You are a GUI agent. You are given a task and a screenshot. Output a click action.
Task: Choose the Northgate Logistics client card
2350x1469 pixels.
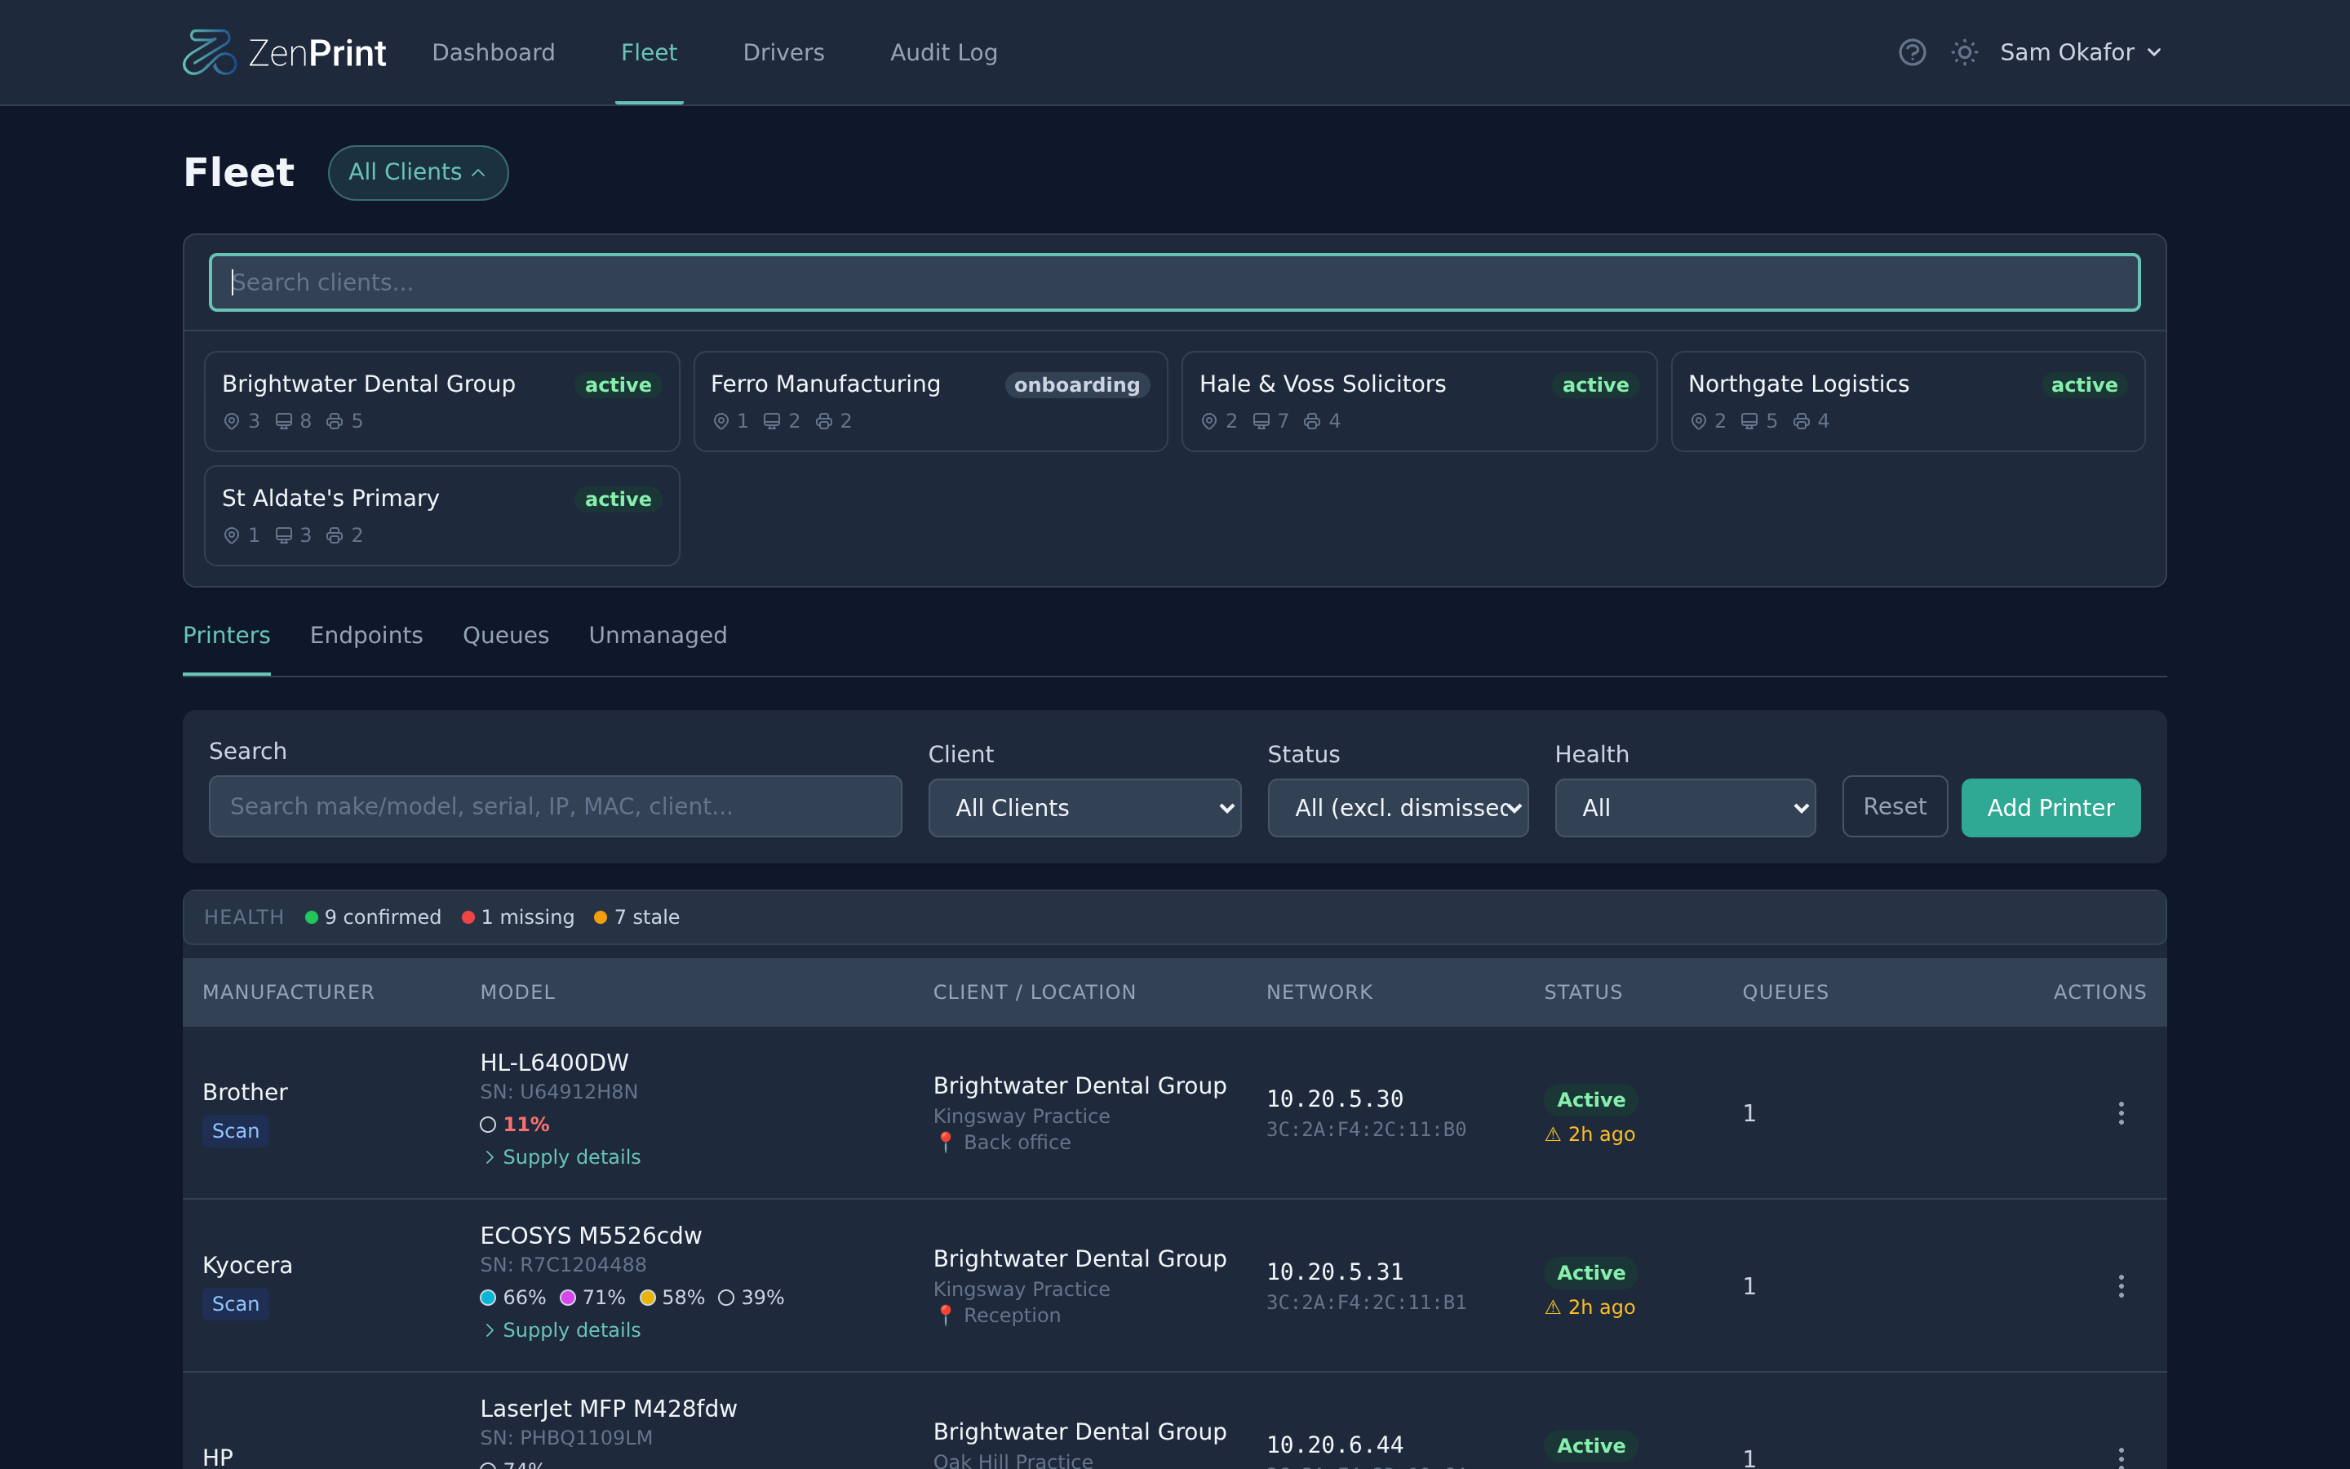pos(1909,402)
